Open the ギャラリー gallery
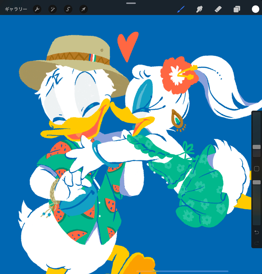 [x=16, y=9]
